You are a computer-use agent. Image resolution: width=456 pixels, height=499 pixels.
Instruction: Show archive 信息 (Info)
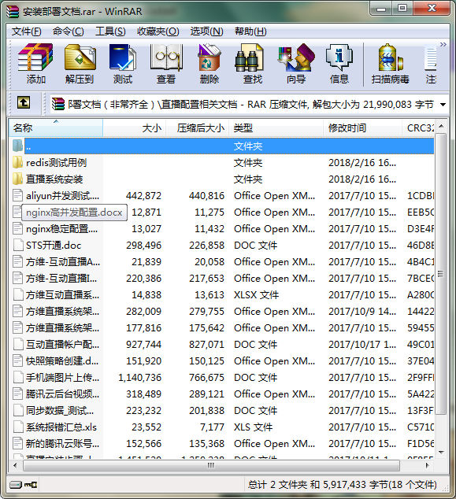coord(339,64)
